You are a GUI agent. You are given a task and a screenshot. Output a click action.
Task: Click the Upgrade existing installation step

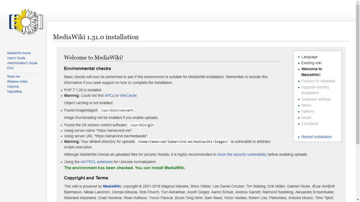tap(315, 90)
